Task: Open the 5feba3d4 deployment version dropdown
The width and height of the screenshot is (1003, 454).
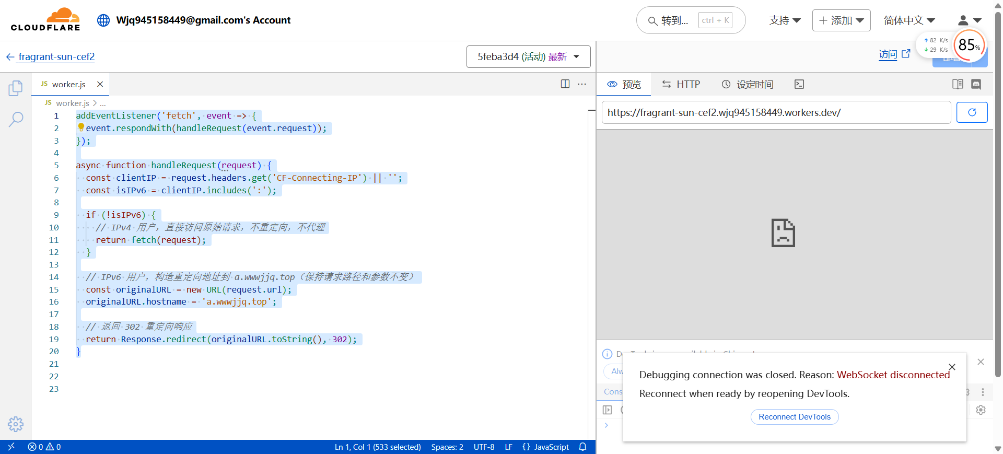Action: click(x=528, y=56)
